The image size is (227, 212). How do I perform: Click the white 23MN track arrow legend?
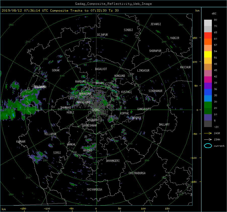click(x=208, y=139)
